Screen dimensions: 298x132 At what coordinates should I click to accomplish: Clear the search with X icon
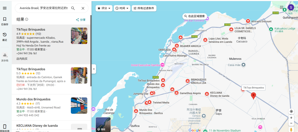pos(83,8)
